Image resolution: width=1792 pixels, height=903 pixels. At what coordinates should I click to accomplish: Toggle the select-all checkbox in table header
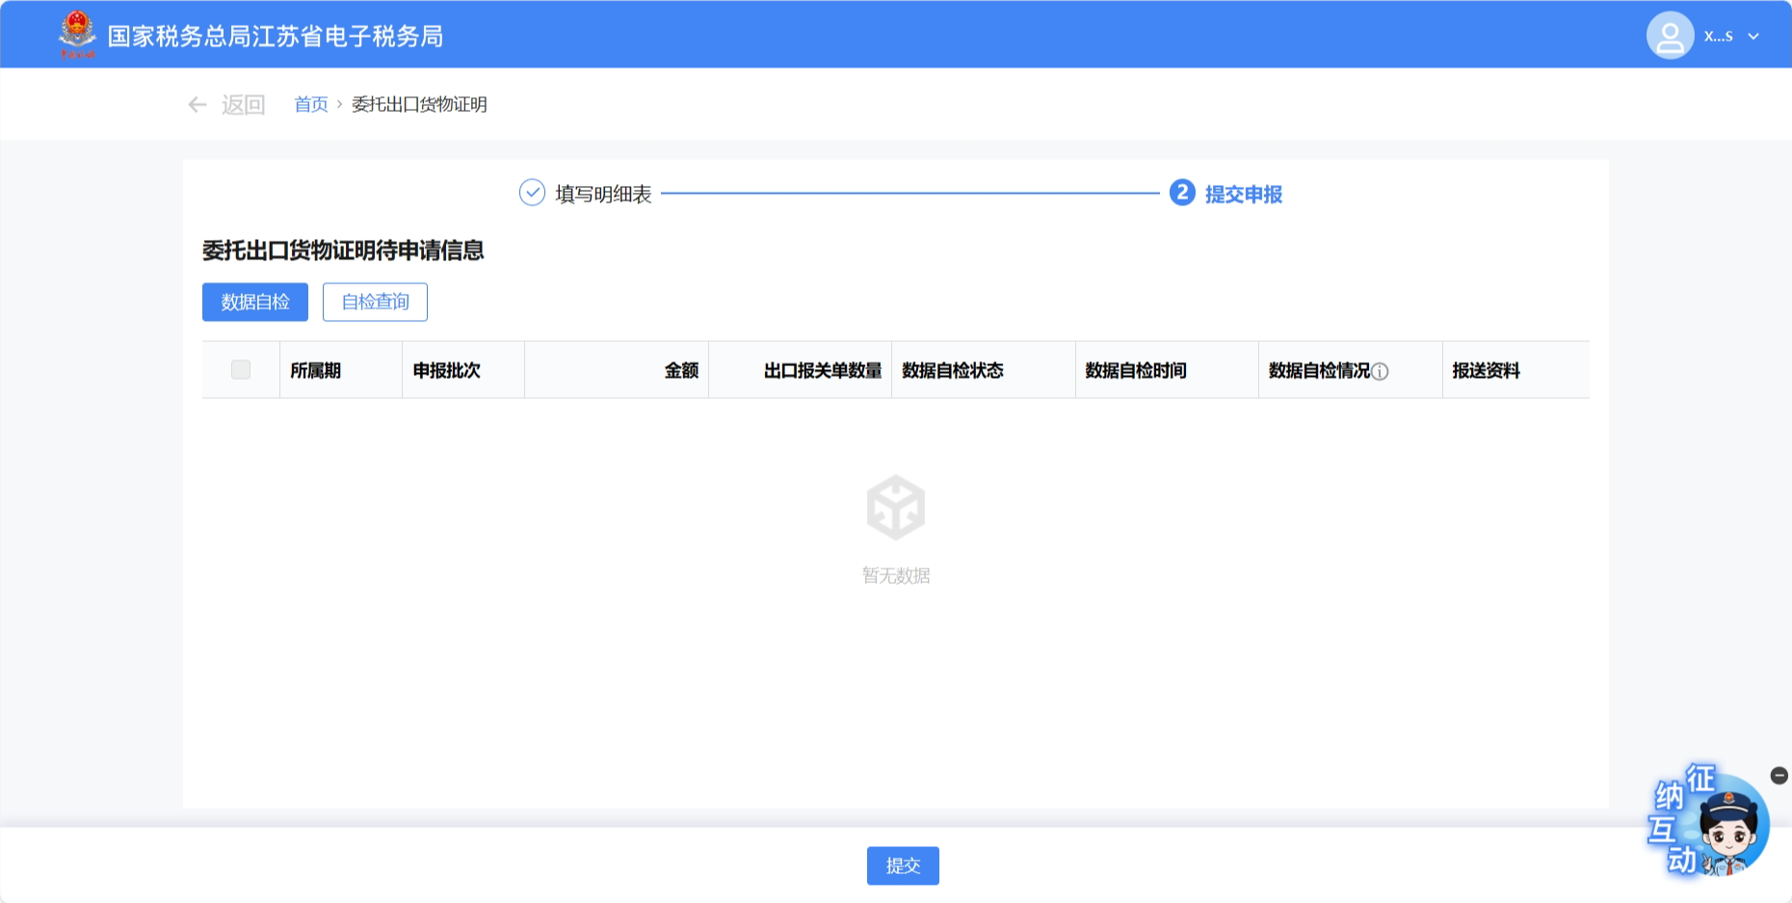241,370
